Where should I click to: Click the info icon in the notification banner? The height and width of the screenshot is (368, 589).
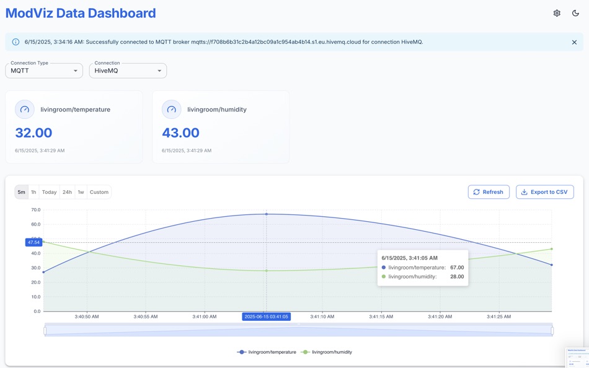click(x=15, y=42)
